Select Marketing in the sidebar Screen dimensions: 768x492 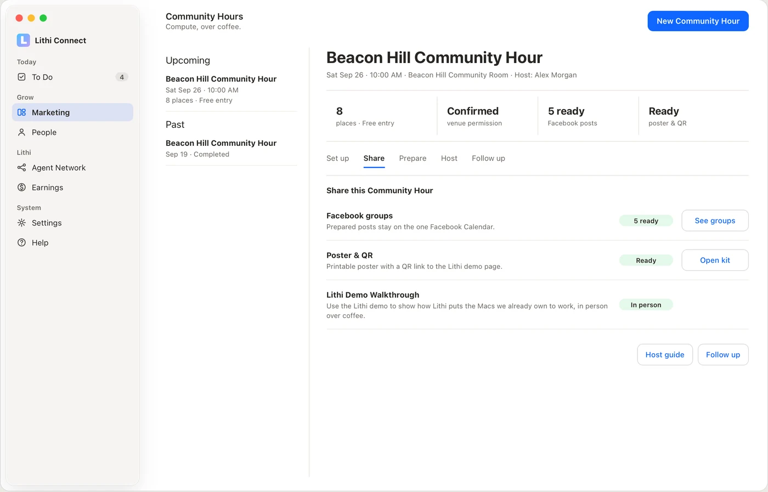click(72, 112)
